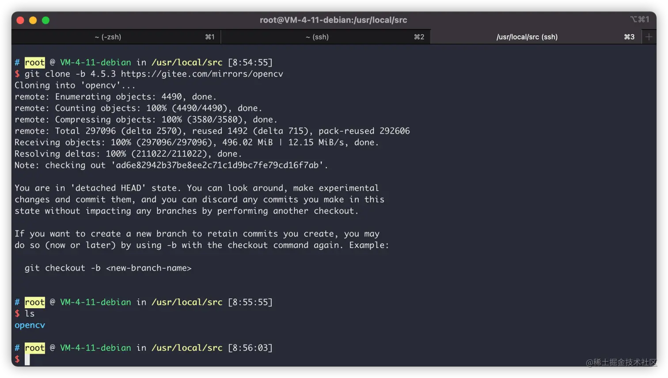The width and height of the screenshot is (668, 378).
Task: Click the VM-4-11-debian hostname in the 8:55:55 prompt
Action: (95, 302)
